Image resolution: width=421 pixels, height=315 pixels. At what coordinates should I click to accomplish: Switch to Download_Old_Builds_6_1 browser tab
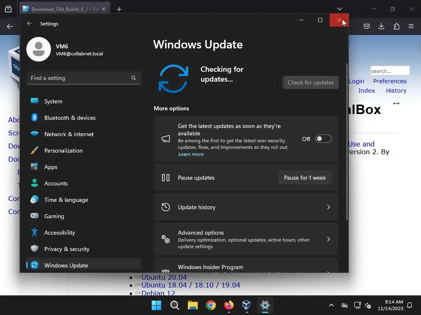65,9
